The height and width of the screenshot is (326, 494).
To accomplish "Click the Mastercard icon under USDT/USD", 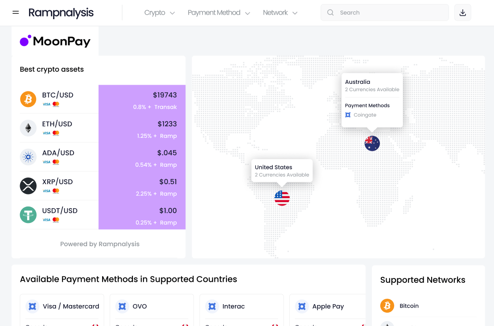I will (56, 220).
